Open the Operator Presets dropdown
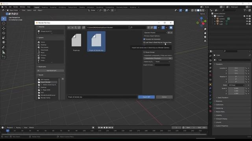The height and width of the screenshot is (141, 252). [156, 33]
